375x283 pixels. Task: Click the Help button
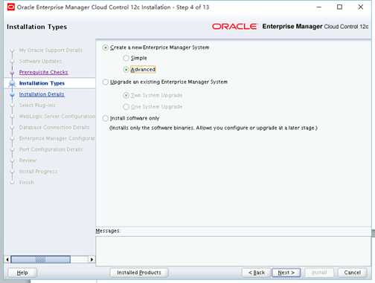coord(22,273)
